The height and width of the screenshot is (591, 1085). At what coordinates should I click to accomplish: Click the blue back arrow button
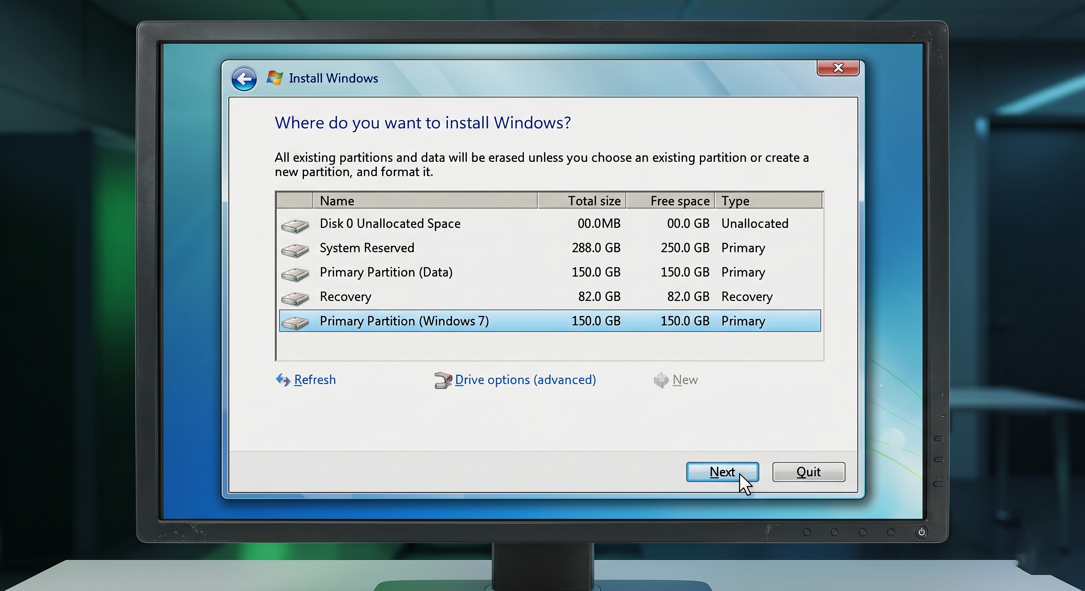(x=244, y=78)
